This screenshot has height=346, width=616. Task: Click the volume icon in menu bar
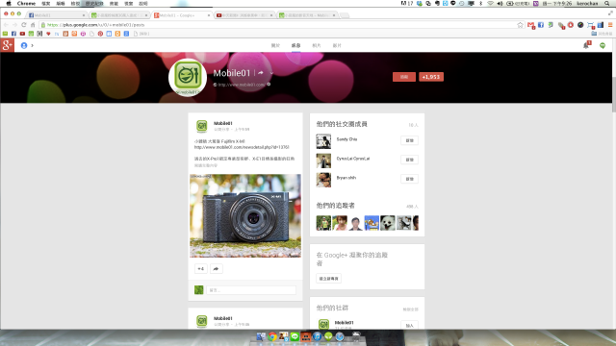pyautogui.click(x=500, y=3)
